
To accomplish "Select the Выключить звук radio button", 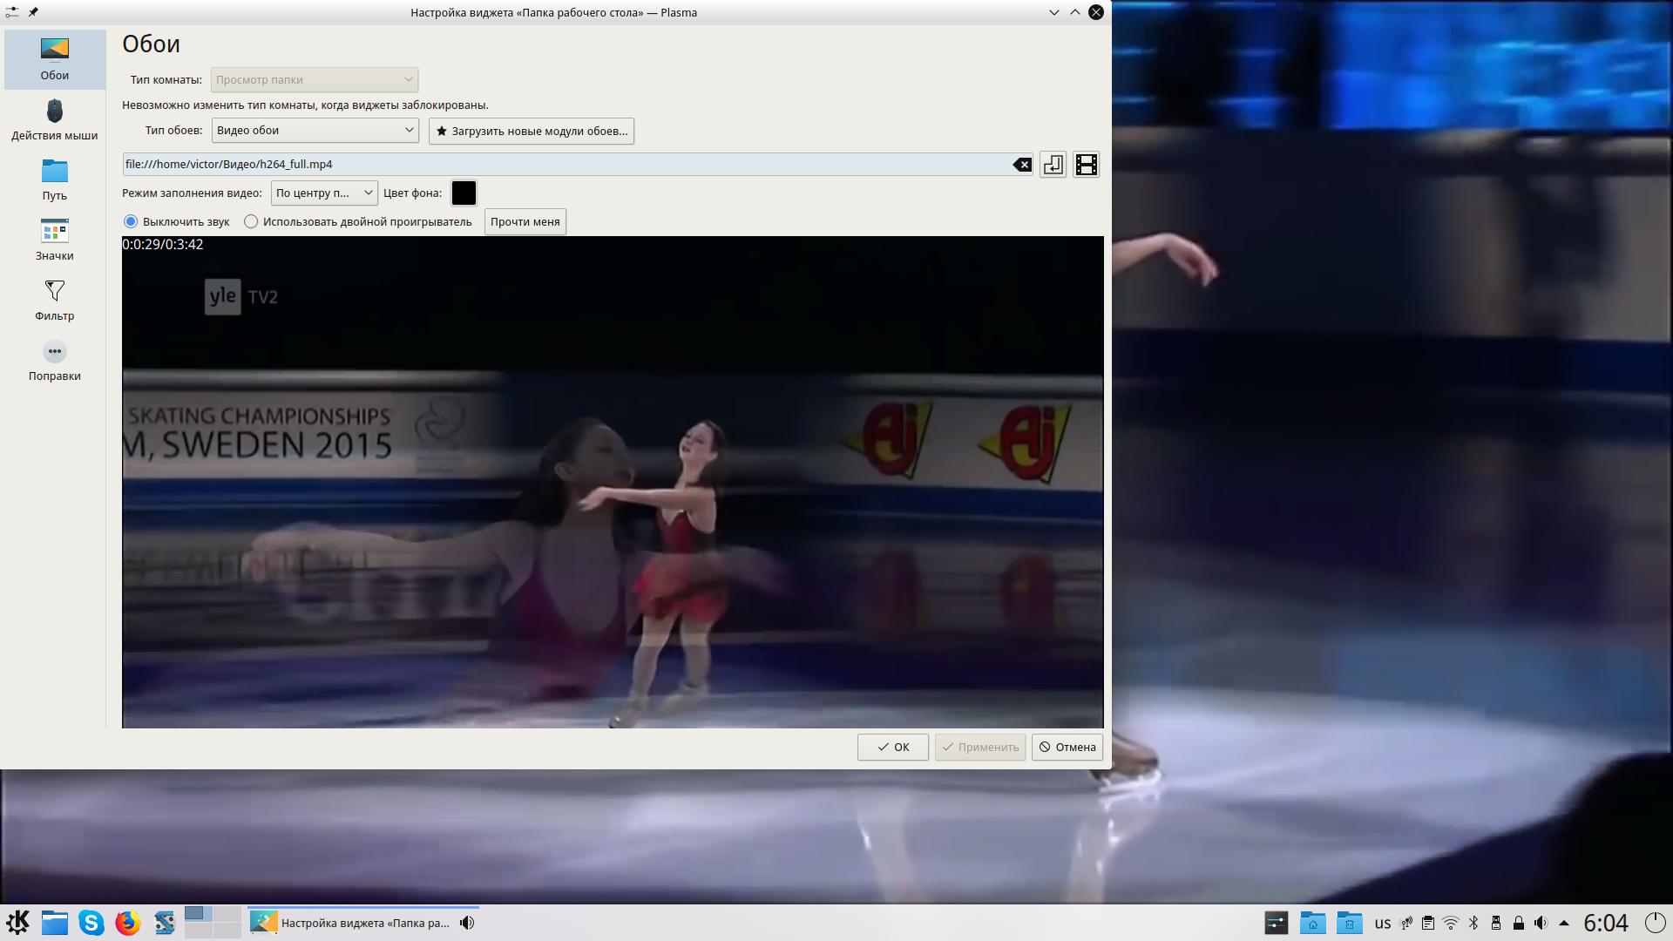I will pyautogui.click(x=131, y=221).
